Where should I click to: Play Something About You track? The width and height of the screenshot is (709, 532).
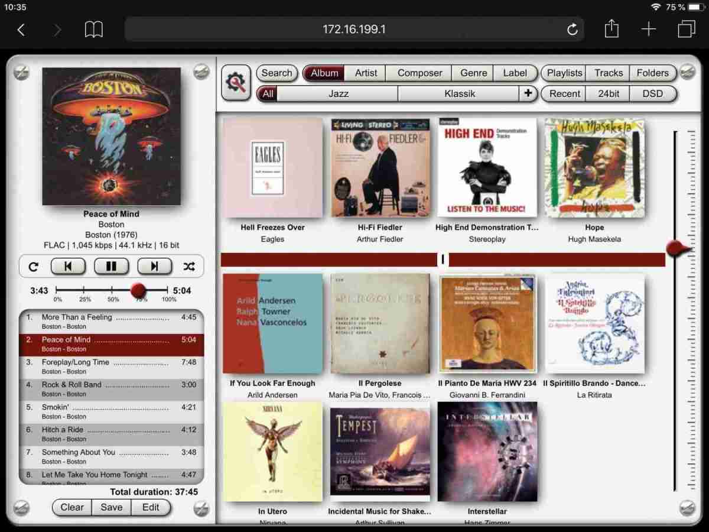click(112, 456)
